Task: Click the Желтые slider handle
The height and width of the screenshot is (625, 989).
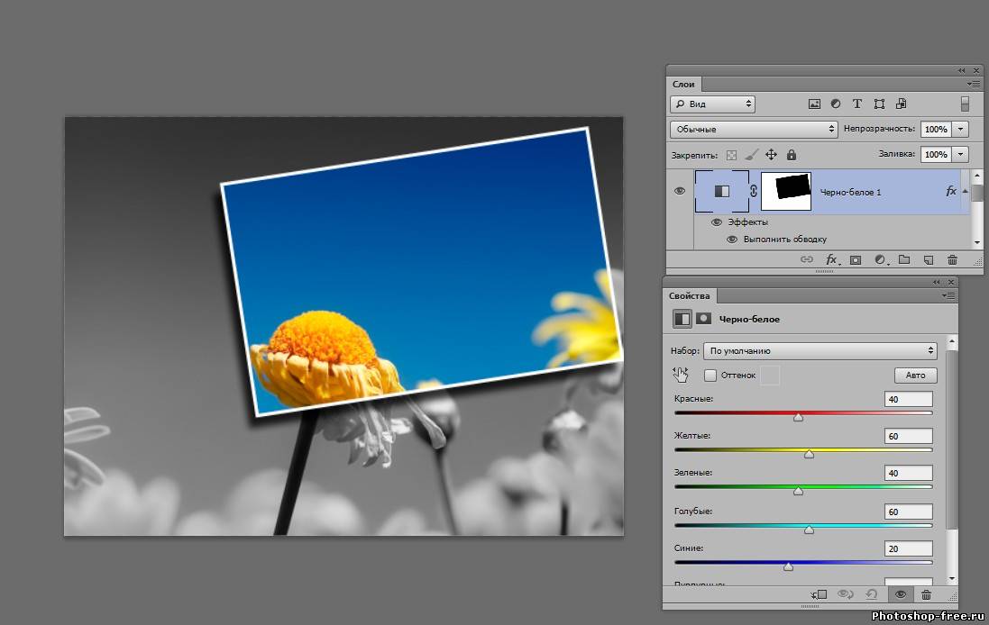Action: pos(809,454)
